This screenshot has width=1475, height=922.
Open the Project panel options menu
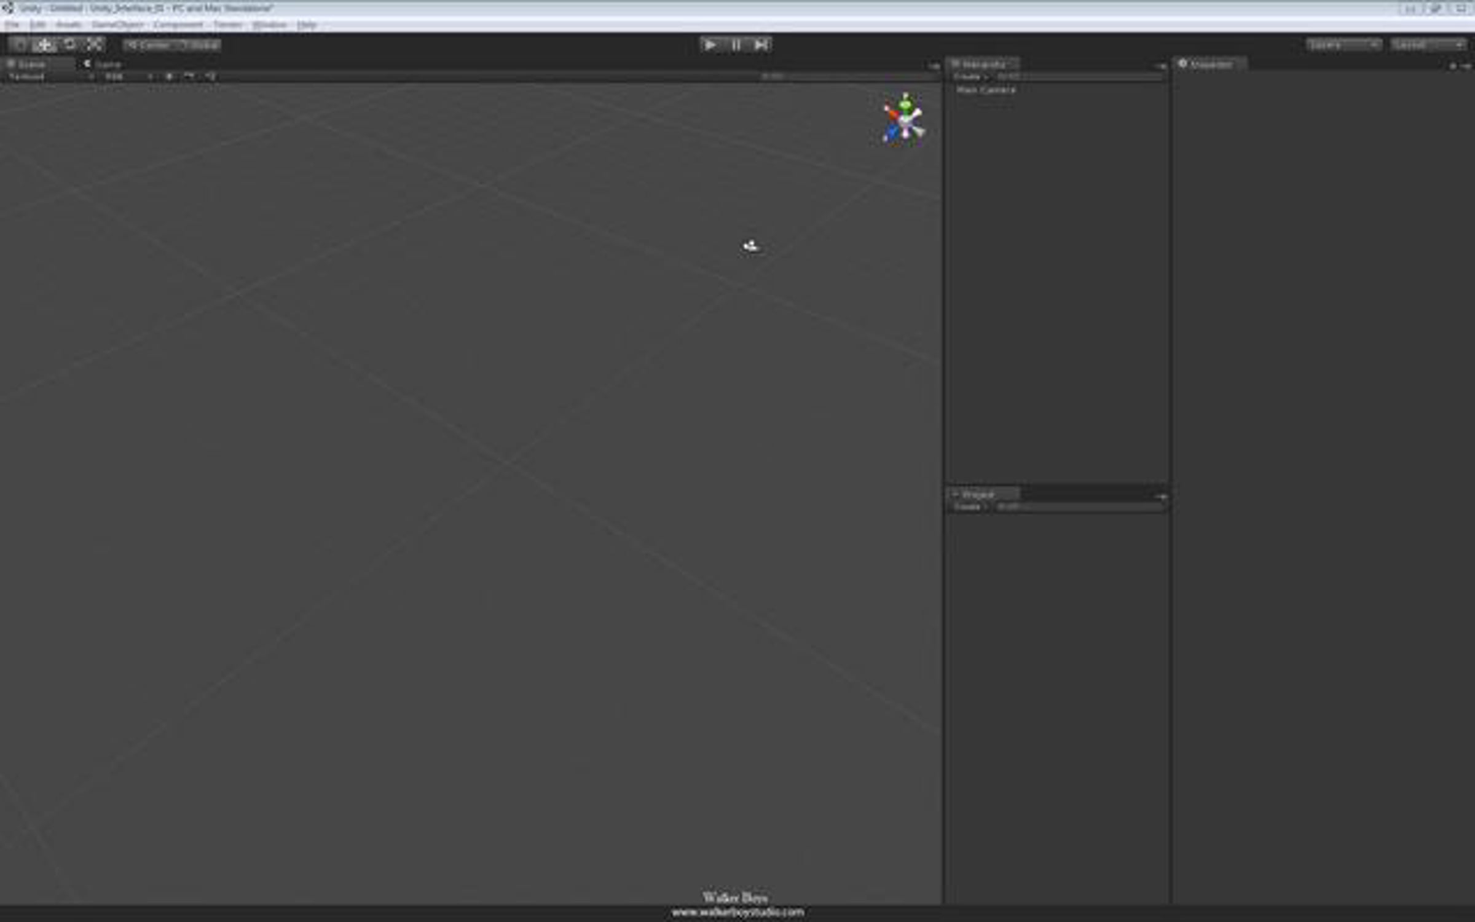point(1161,496)
